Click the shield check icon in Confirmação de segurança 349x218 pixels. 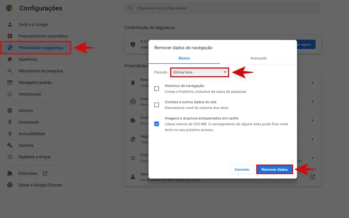(x=133, y=44)
